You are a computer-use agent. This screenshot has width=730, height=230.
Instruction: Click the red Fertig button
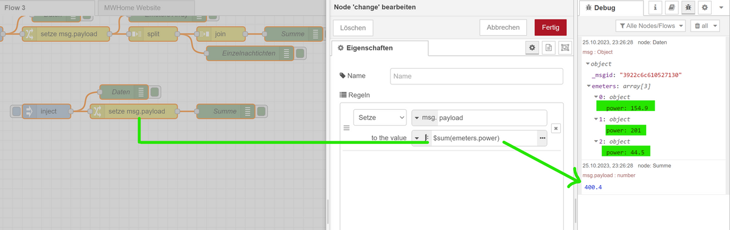tap(551, 27)
